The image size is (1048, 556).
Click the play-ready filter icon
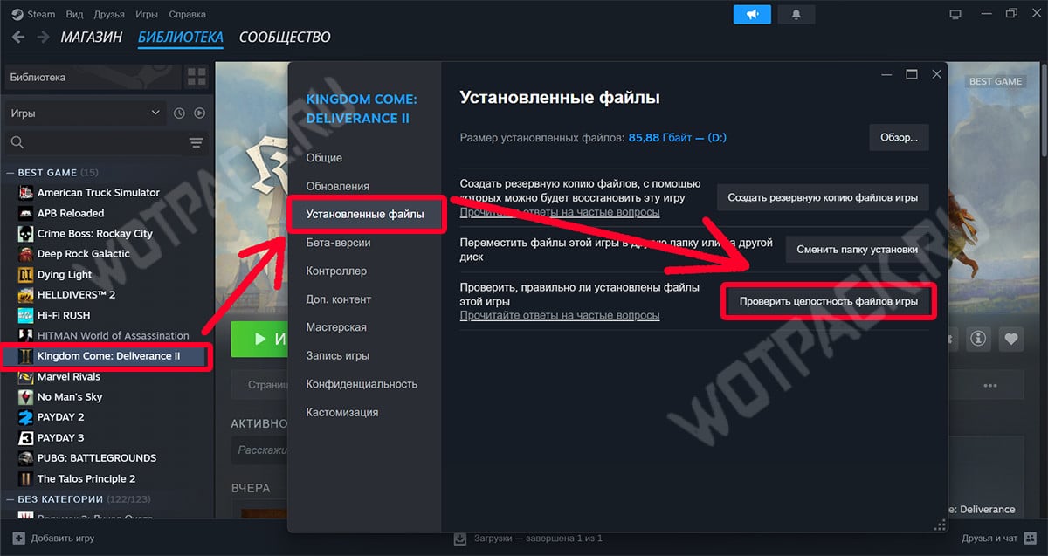199,113
